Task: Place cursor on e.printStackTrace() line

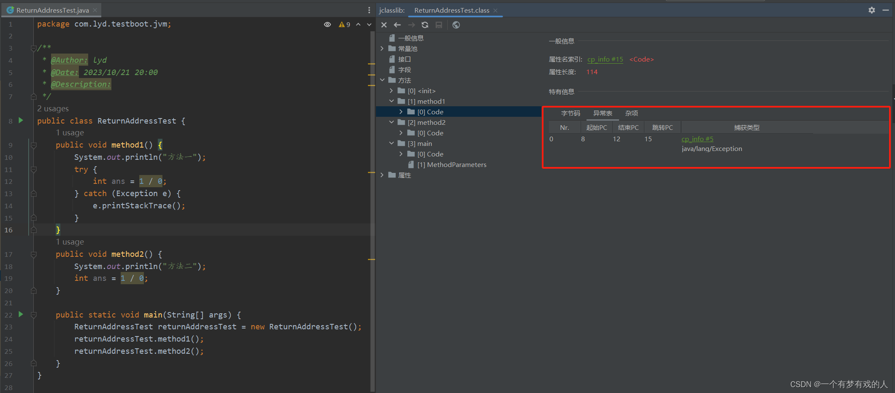Action: 139,205
